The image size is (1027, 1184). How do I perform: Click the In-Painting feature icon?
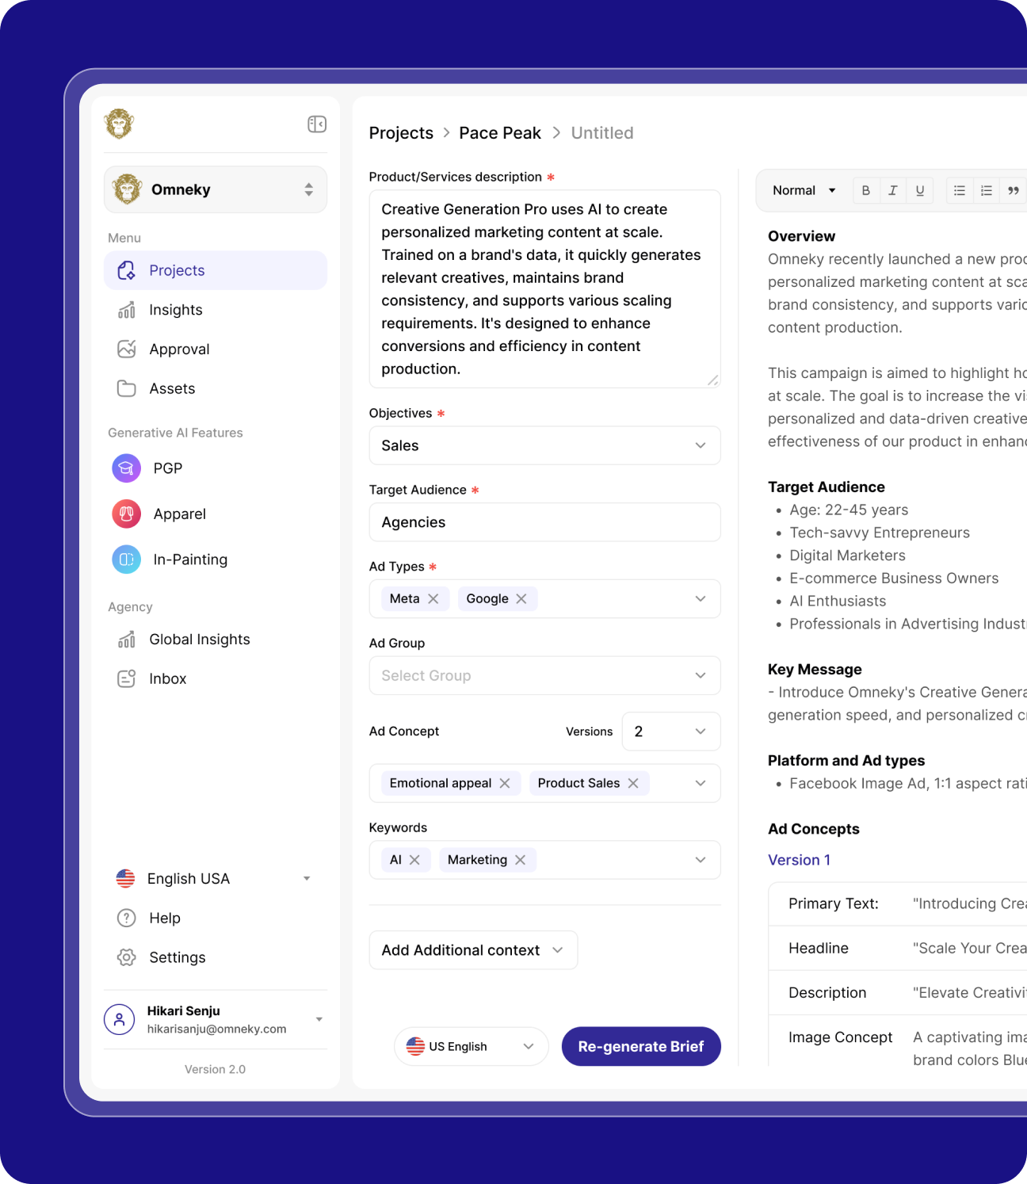point(127,560)
